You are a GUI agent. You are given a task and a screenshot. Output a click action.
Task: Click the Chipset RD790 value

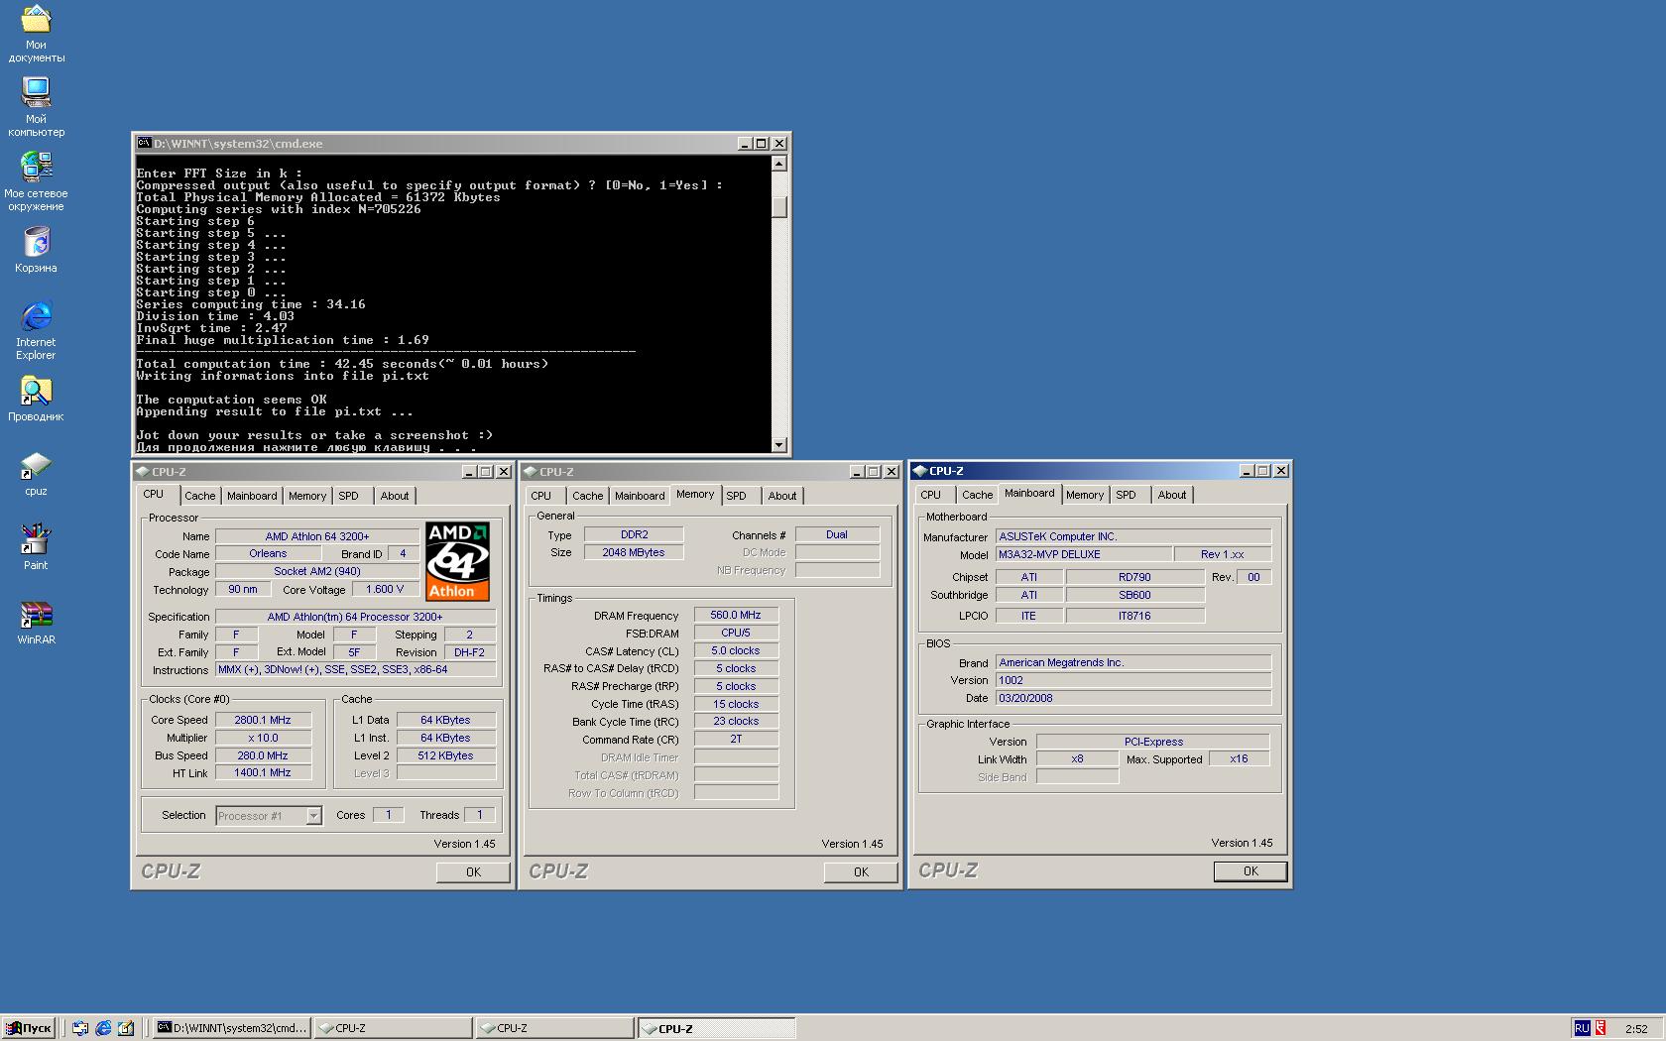click(x=1134, y=577)
